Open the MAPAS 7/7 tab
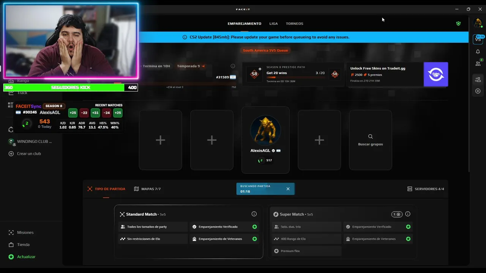This screenshot has width=486, height=273. pos(147,189)
